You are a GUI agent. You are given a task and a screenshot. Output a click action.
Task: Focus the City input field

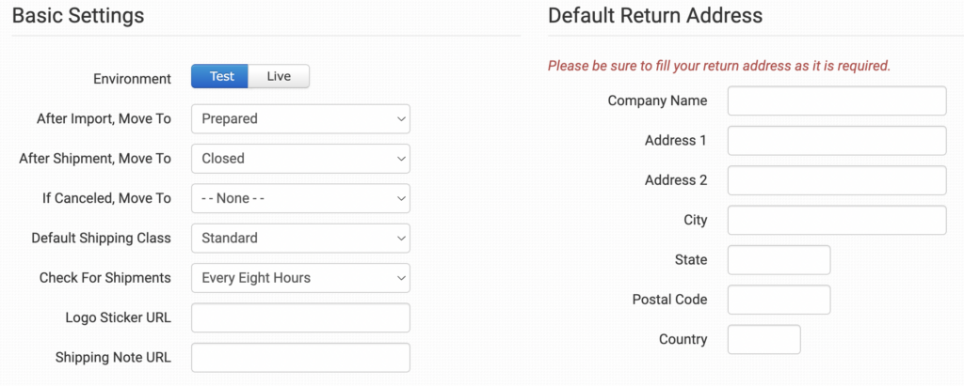click(836, 221)
